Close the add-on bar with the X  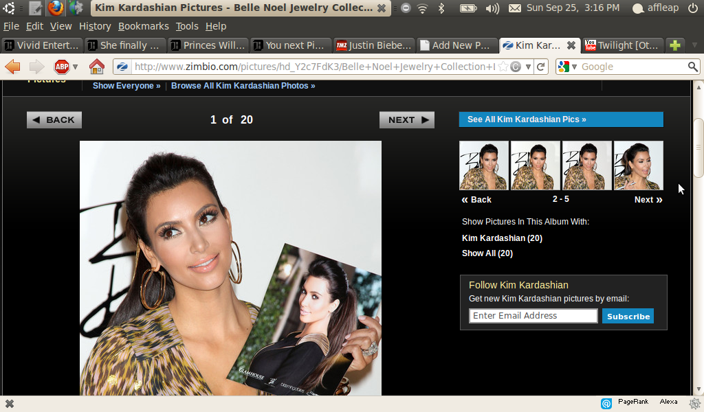coord(9,404)
